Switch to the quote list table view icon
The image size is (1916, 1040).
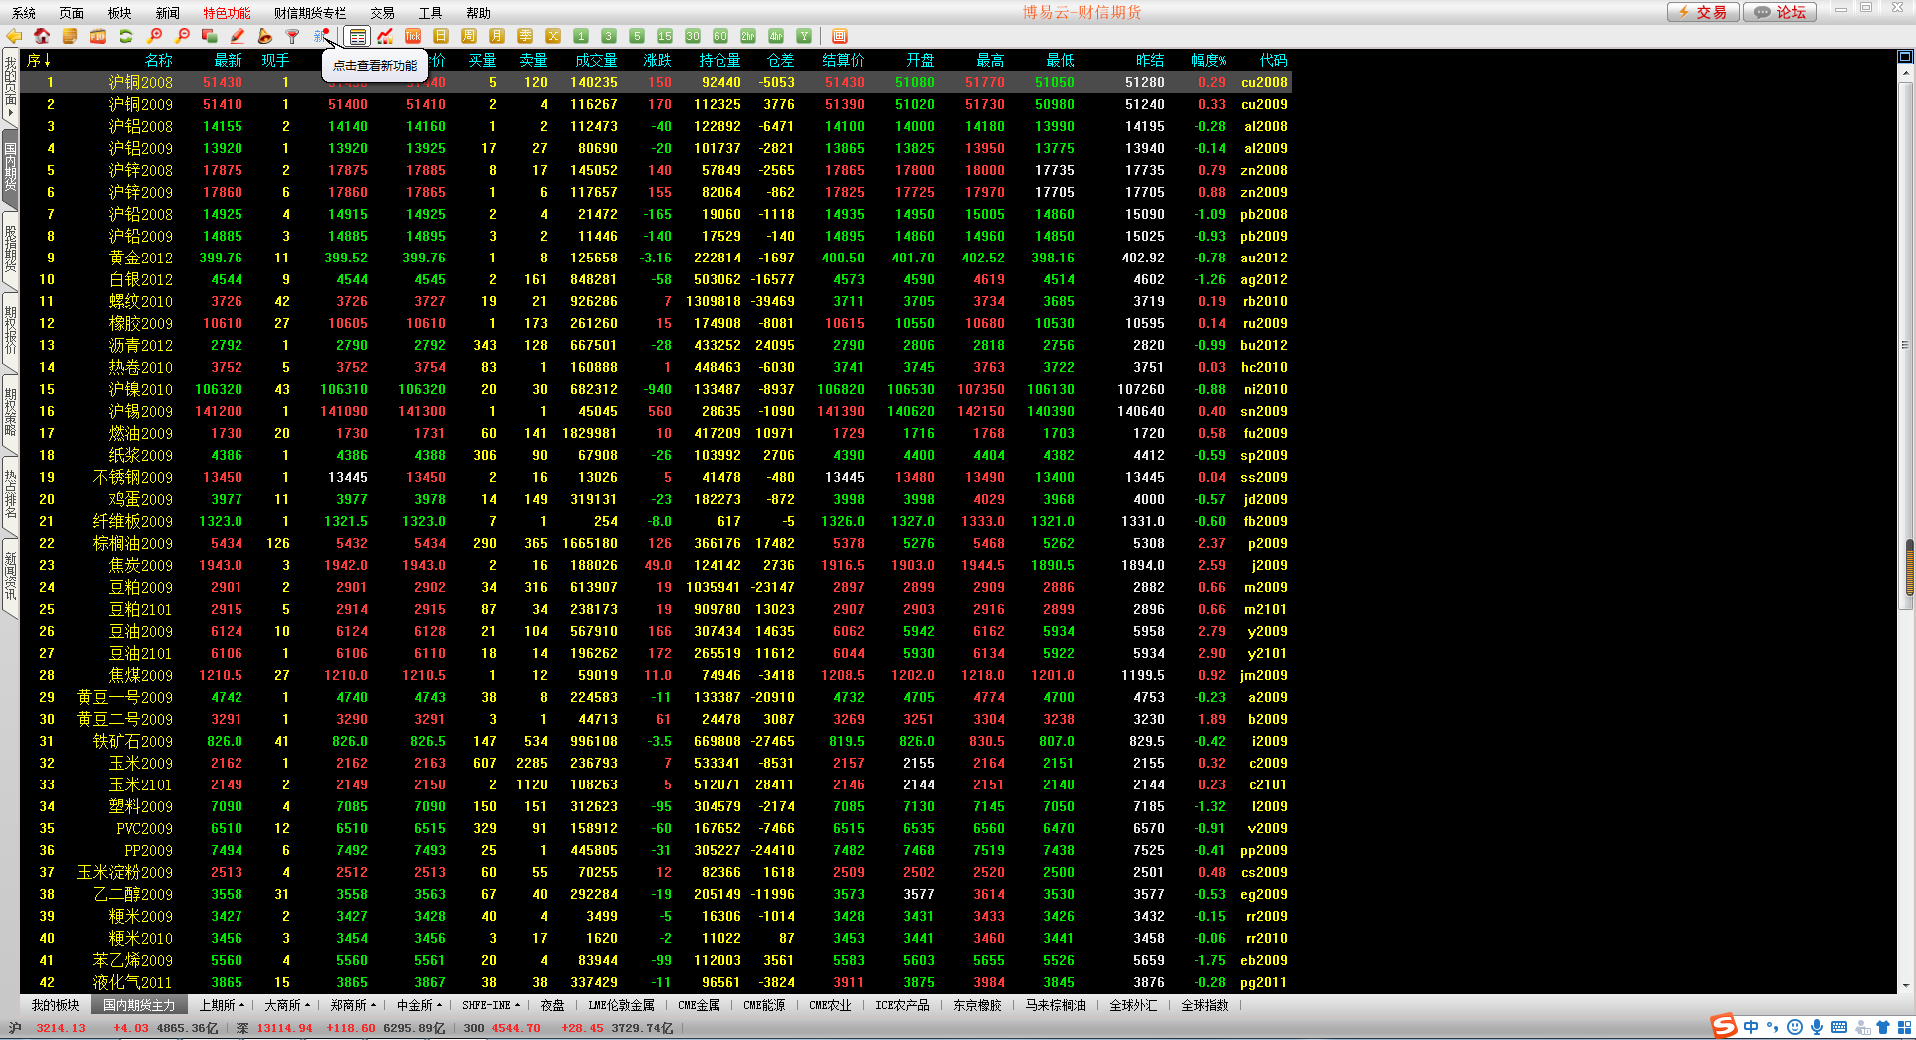(358, 36)
